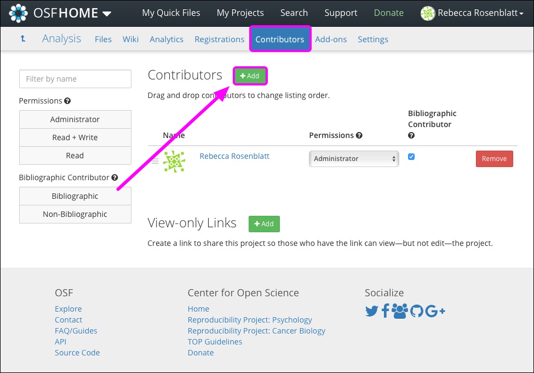Switch to the Add-ons tab
This screenshot has width=534, height=373.
331,39
